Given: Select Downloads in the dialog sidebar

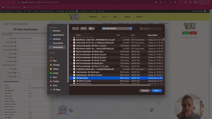Looking at the screenshot, I should (x=57, y=47).
